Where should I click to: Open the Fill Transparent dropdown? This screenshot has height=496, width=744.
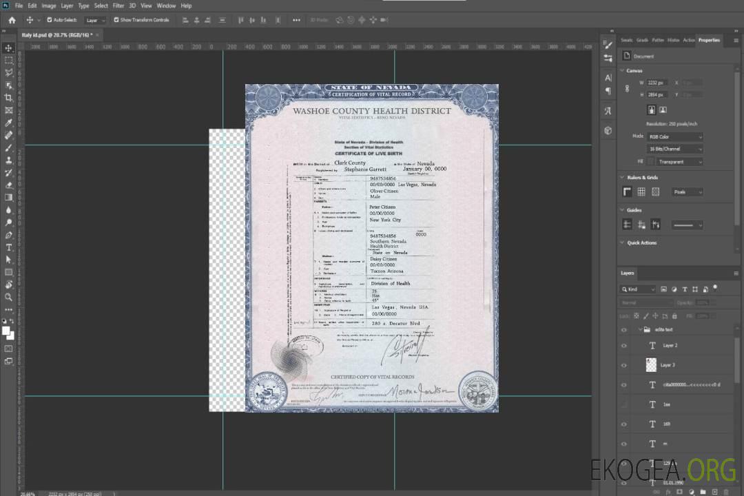point(680,162)
